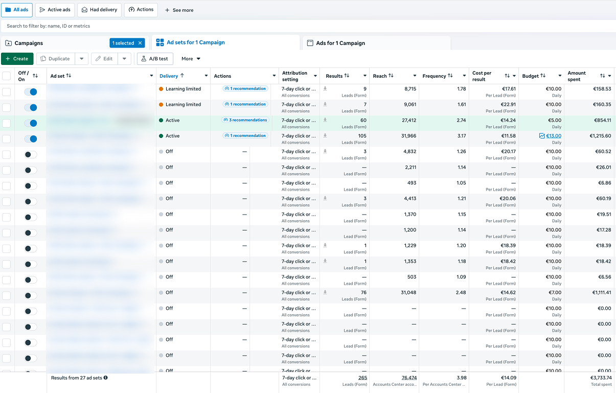This screenshot has width=616, height=393.
Task: Open the Campaigns tab
Action: click(x=29, y=43)
